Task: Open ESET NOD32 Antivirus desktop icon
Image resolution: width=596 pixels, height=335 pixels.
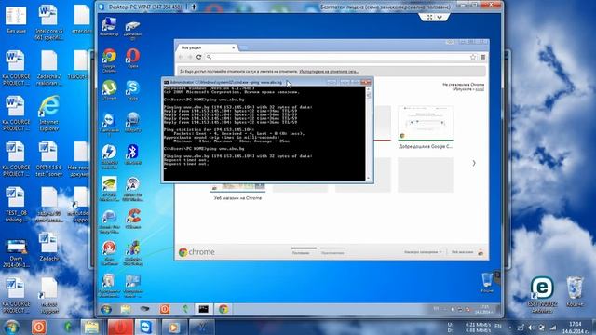Action: (x=542, y=294)
